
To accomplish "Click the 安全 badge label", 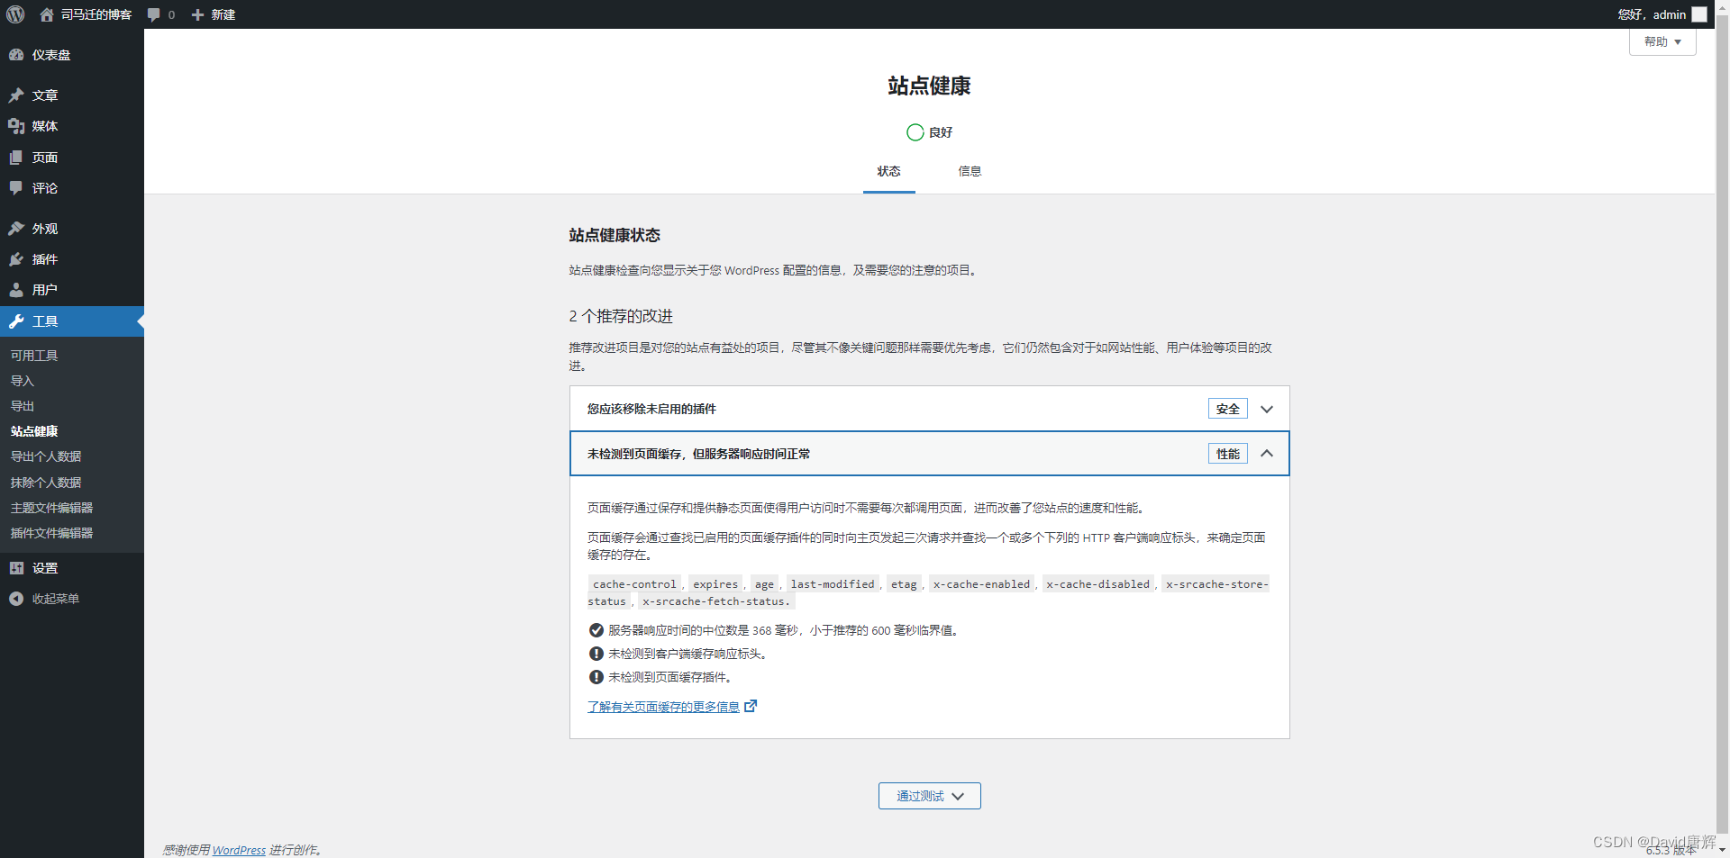I will pyautogui.click(x=1228, y=409).
